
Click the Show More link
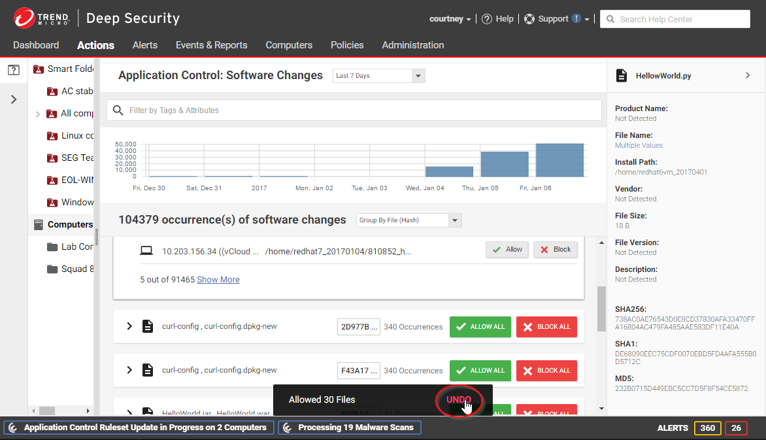pyautogui.click(x=218, y=279)
